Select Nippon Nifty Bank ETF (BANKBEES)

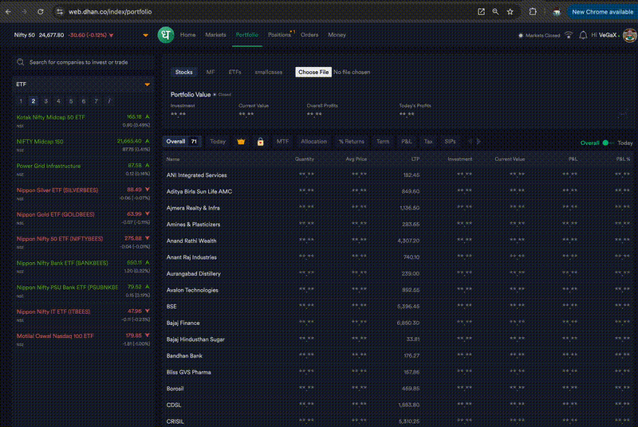click(83, 267)
